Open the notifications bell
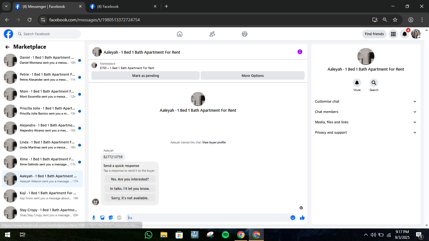The height and width of the screenshot is (241, 429). 405,34
